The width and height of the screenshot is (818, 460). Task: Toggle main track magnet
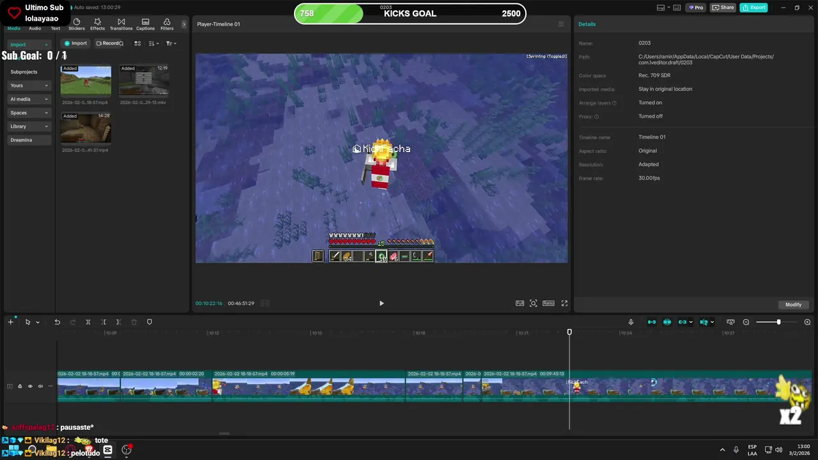pos(652,322)
